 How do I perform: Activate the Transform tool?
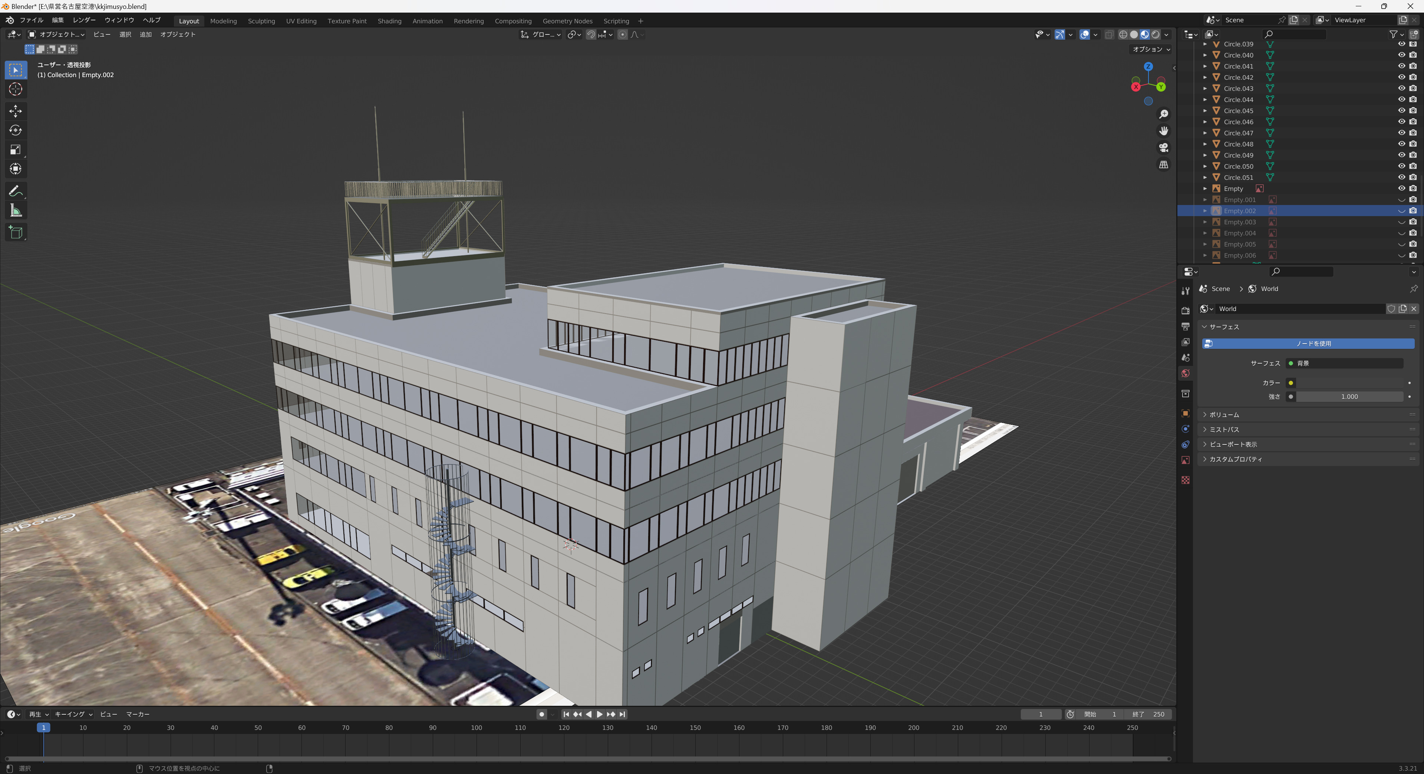pos(16,169)
